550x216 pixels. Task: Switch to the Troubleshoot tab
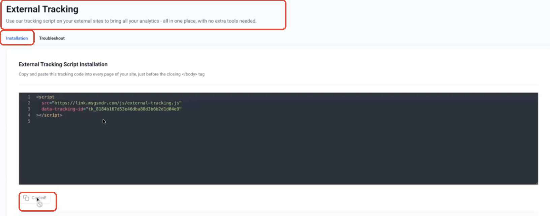click(x=52, y=38)
